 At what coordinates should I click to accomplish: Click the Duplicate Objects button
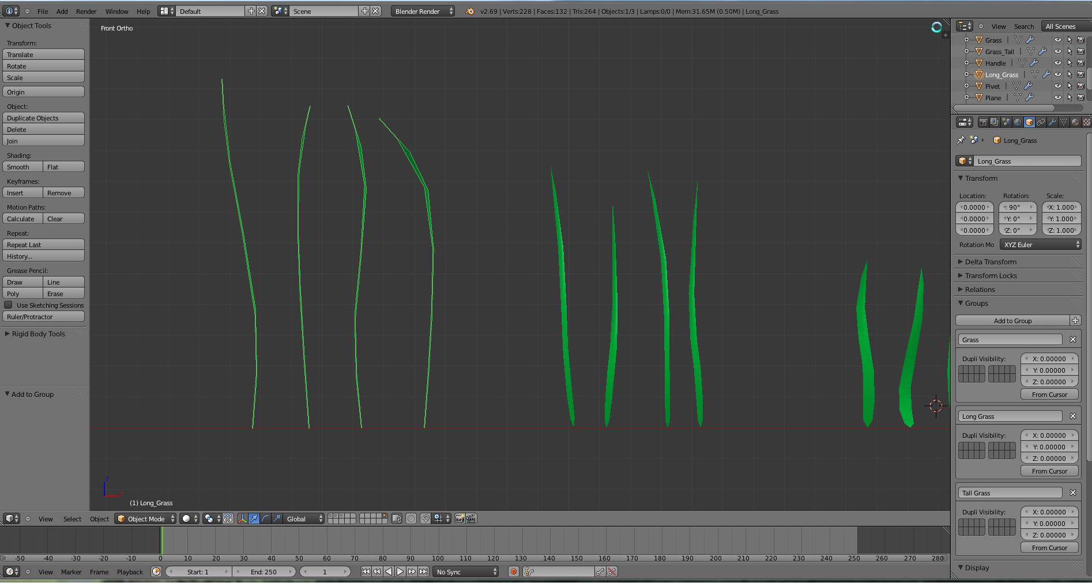(x=43, y=118)
